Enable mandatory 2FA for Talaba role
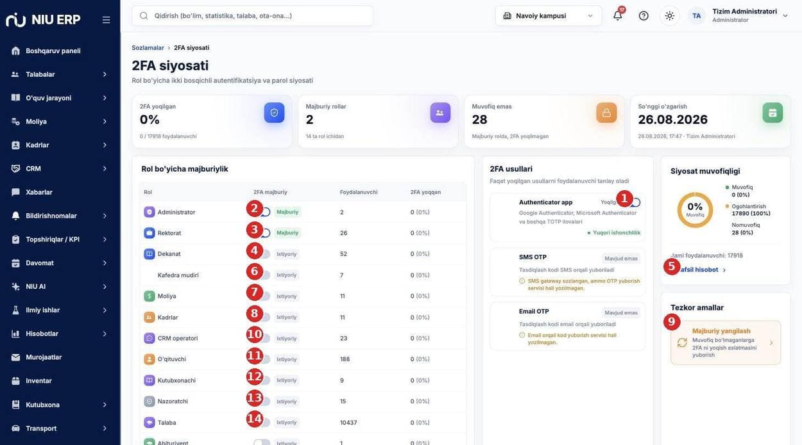 click(262, 423)
